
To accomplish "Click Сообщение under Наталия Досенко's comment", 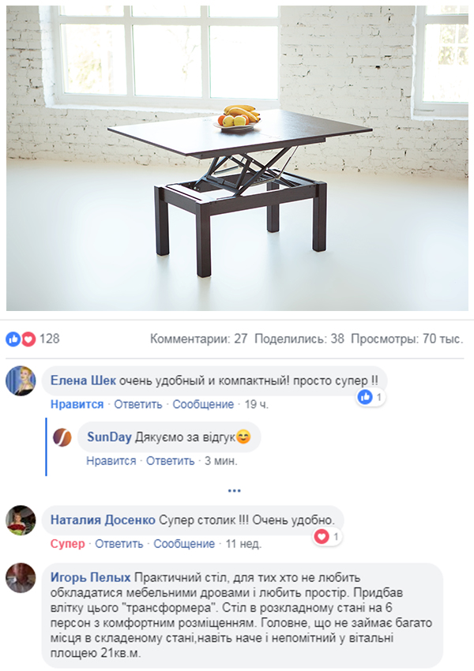I will coord(184,544).
